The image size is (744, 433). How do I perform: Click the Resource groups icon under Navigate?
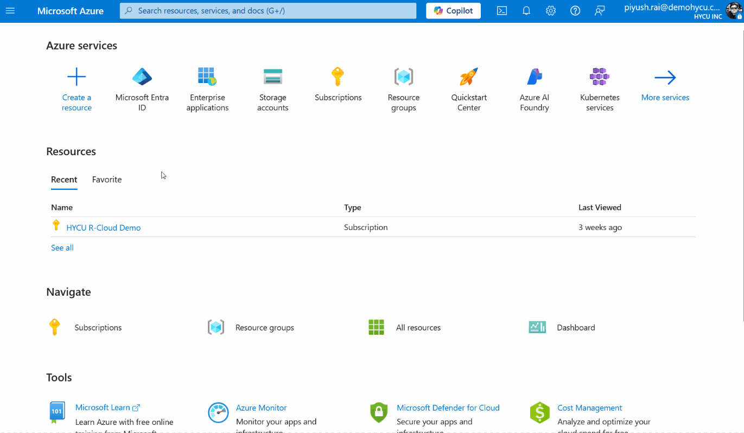216,327
